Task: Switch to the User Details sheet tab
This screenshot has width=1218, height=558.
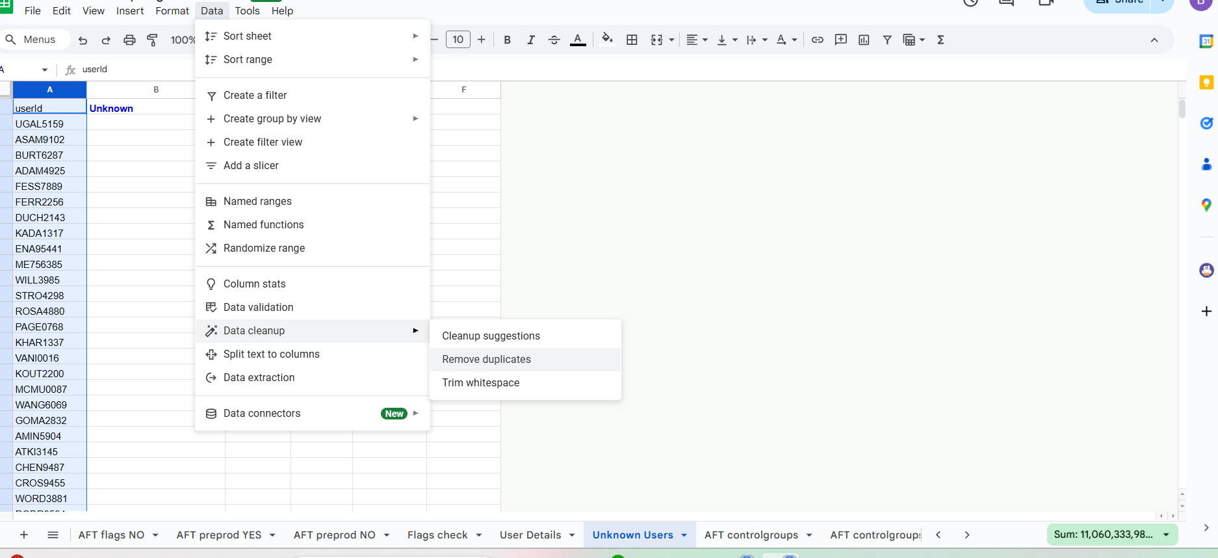Action: coord(530,535)
